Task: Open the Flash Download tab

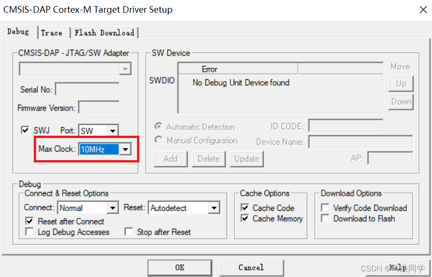Action: (105, 33)
